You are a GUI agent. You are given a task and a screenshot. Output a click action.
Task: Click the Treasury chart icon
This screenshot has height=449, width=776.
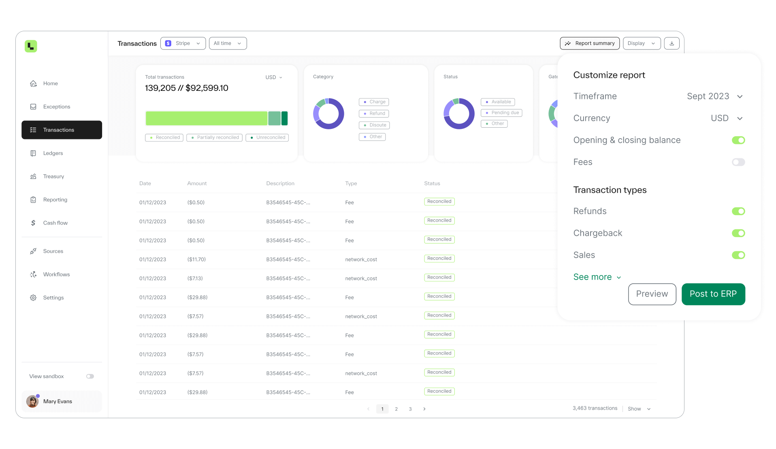33,176
